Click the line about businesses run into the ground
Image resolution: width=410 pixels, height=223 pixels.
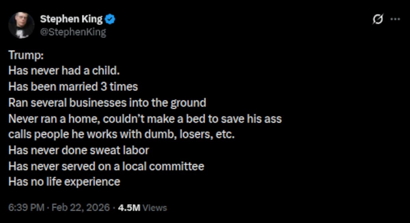tap(107, 102)
